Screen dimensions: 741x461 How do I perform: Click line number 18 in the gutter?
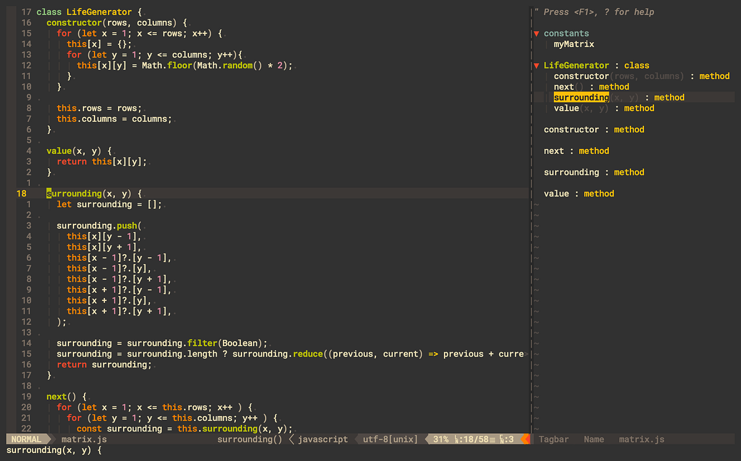click(20, 193)
